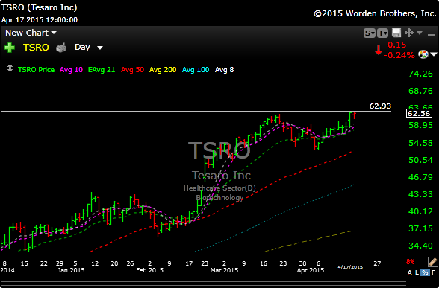Click the Apr 2015 time axis label
The image size is (439, 288).
pyautogui.click(x=311, y=270)
